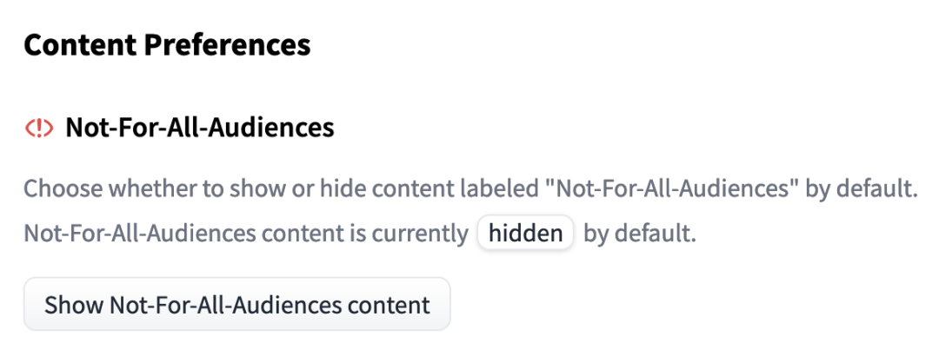Click the sentence starting with "Choose whether to show"
Screen dimensions: 939x363
click(470, 190)
